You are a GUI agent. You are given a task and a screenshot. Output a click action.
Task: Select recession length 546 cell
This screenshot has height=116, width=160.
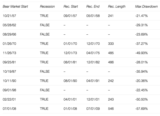111,109
